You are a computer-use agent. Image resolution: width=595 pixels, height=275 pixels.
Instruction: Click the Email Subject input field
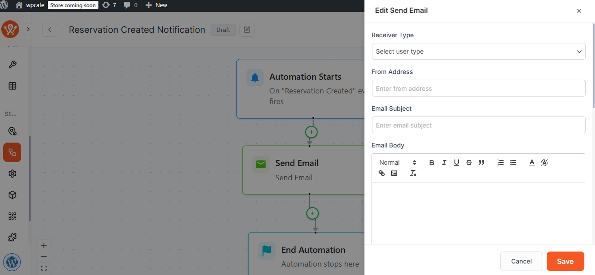click(x=478, y=125)
